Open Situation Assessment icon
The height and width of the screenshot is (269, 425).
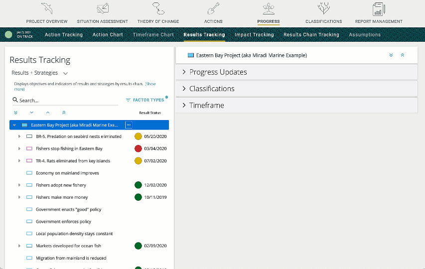click(x=102, y=9)
